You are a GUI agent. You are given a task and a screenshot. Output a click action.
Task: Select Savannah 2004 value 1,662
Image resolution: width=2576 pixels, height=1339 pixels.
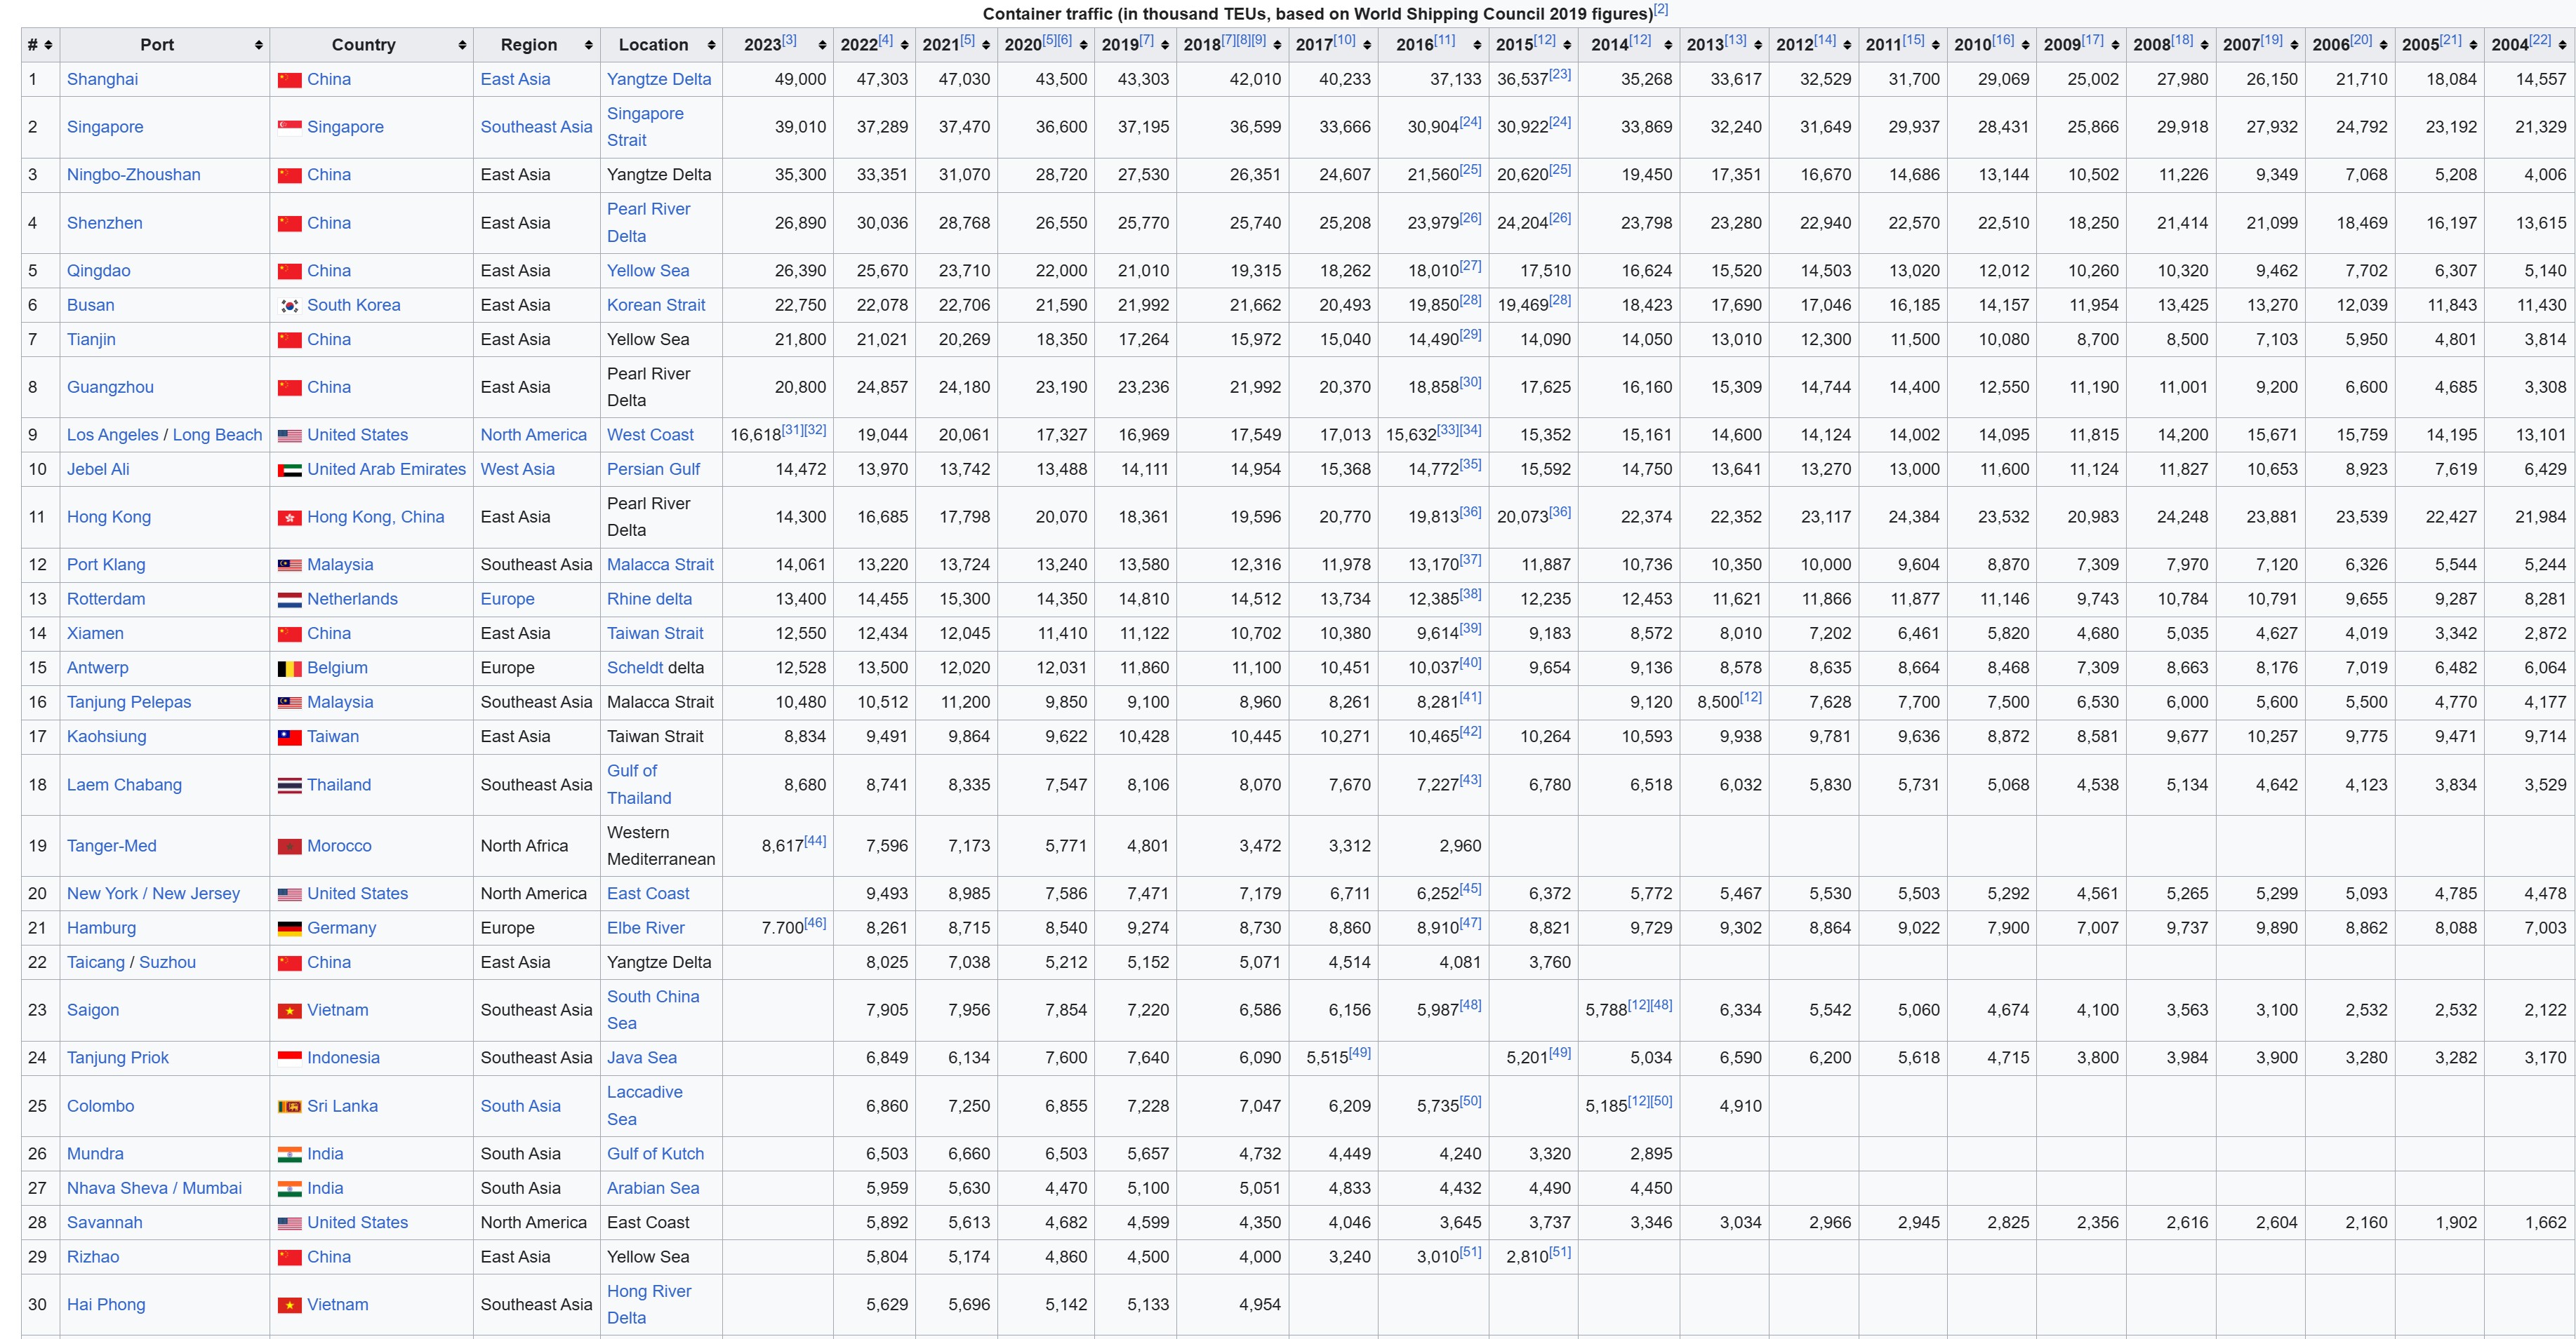(x=2545, y=1223)
